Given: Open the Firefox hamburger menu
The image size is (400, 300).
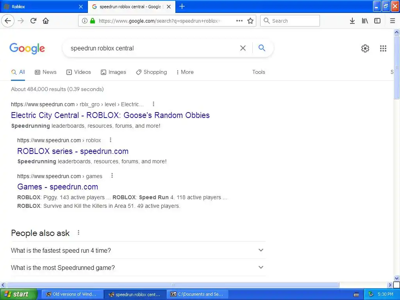Looking at the screenshot, I should 393,21.
